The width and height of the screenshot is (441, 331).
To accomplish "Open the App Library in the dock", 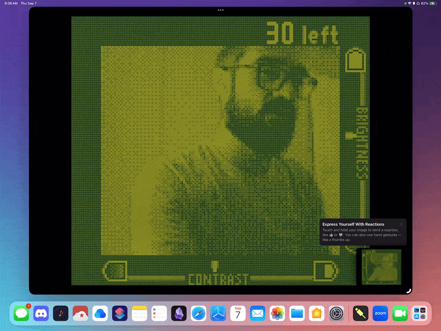I will 419,314.
